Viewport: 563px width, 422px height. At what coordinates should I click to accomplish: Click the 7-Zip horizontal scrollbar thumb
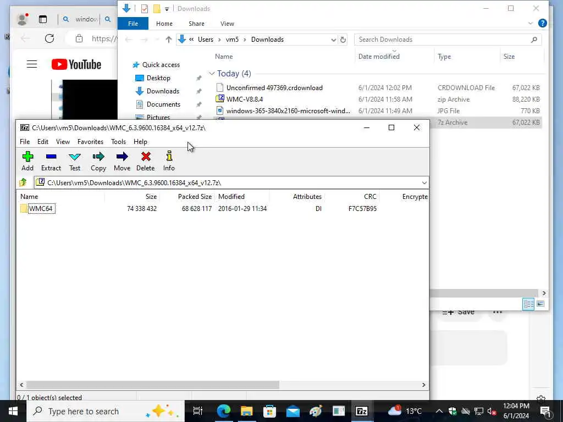click(x=153, y=385)
